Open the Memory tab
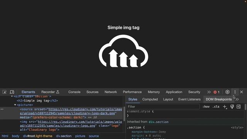This screenshot has height=139, width=247. (154, 92)
